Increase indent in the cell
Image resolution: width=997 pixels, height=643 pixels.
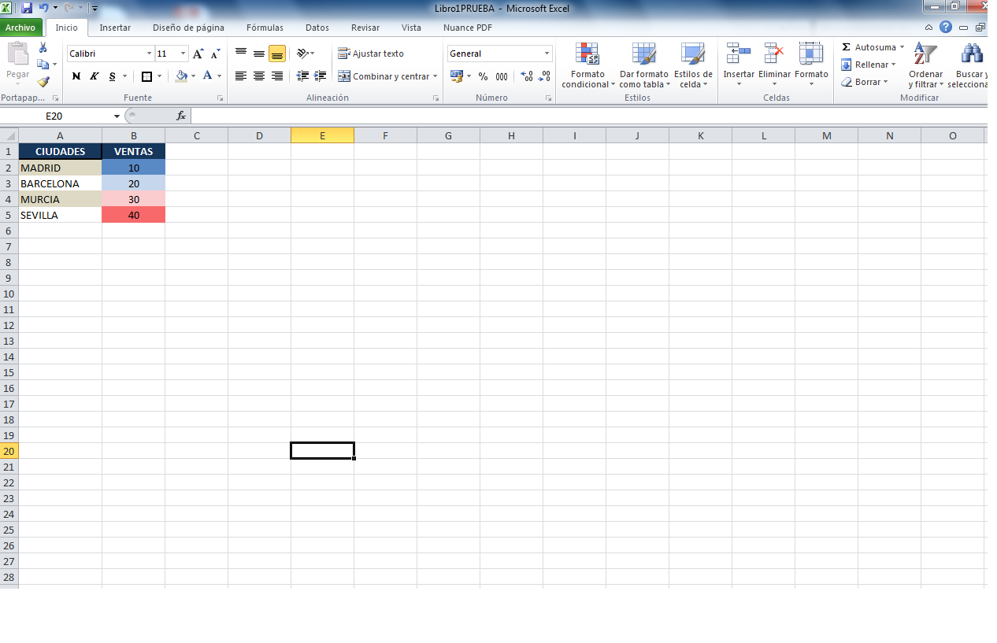pyautogui.click(x=320, y=76)
